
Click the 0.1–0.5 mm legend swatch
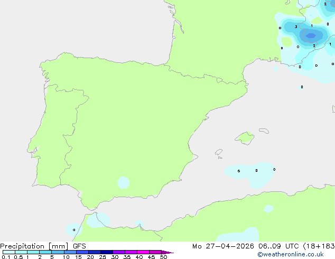click(9, 252)
